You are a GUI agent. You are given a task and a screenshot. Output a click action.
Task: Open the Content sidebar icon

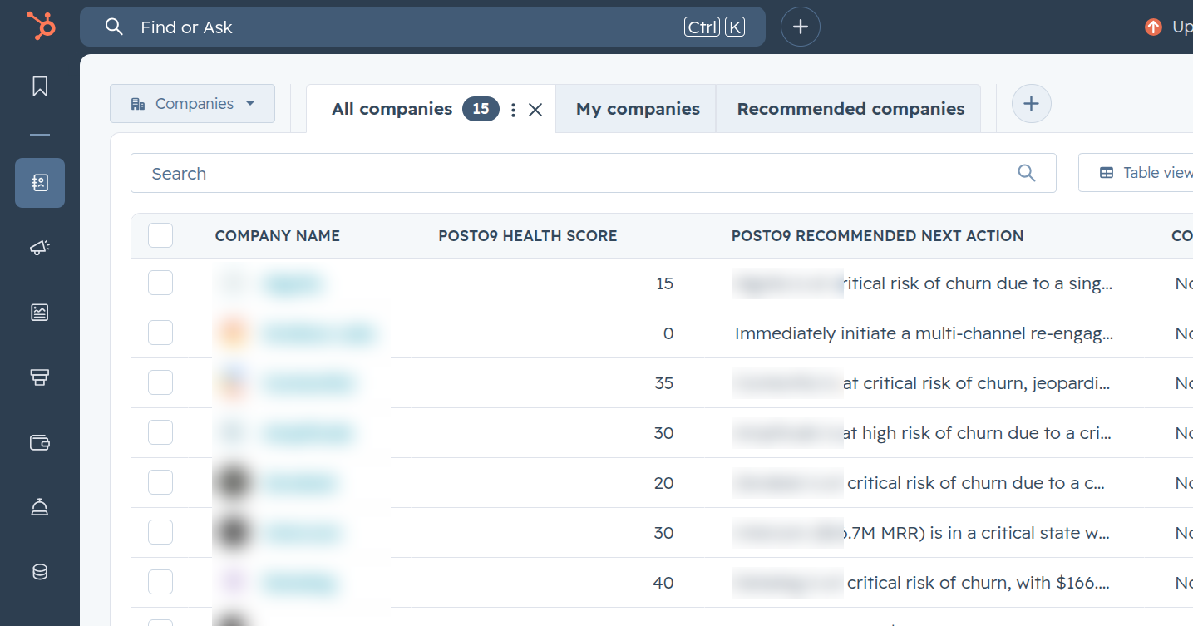coord(40,312)
